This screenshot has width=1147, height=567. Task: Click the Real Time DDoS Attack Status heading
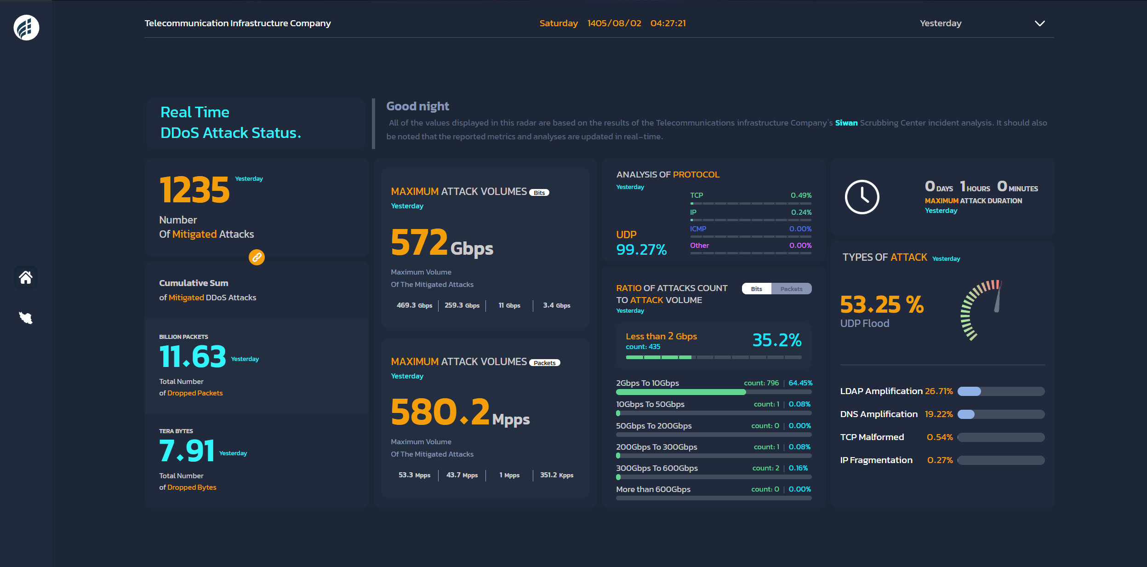pyautogui.click(x=231, y=123)
